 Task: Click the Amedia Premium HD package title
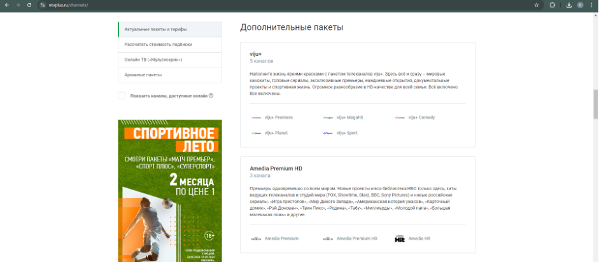click(x=276, y=169)
